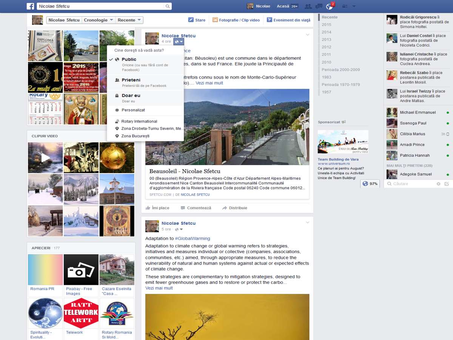Viewport: 453px width, 340px height.
Task: Open the Beausoleil street photo
Action: pyautogui.click(x=227, y=127)
